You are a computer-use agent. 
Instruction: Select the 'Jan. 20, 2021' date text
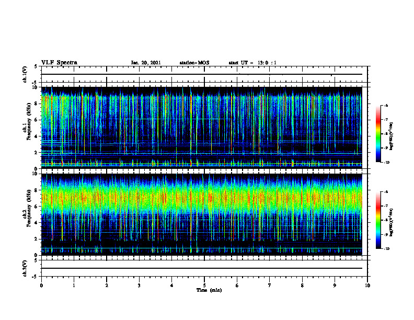coord(146,63)
